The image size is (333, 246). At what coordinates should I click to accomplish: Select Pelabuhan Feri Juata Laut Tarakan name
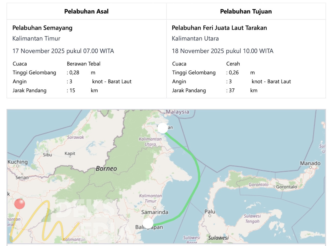219,28
